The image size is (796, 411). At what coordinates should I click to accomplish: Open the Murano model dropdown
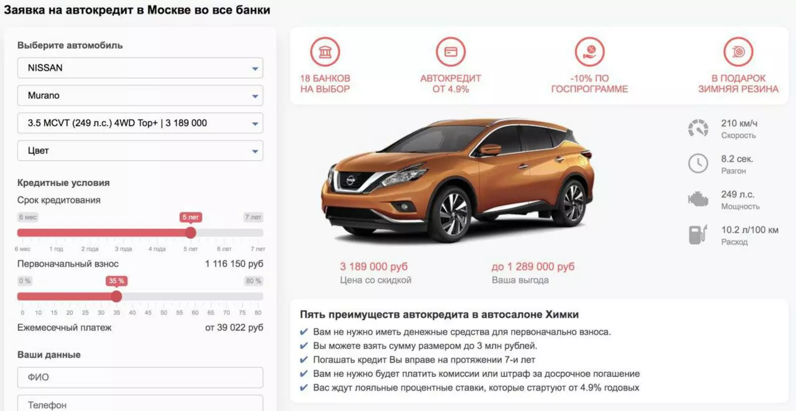tap(140, 96)
